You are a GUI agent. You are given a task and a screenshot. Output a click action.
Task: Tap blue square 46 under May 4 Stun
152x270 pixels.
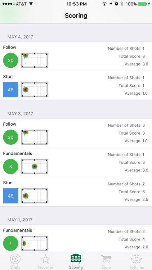10,90
